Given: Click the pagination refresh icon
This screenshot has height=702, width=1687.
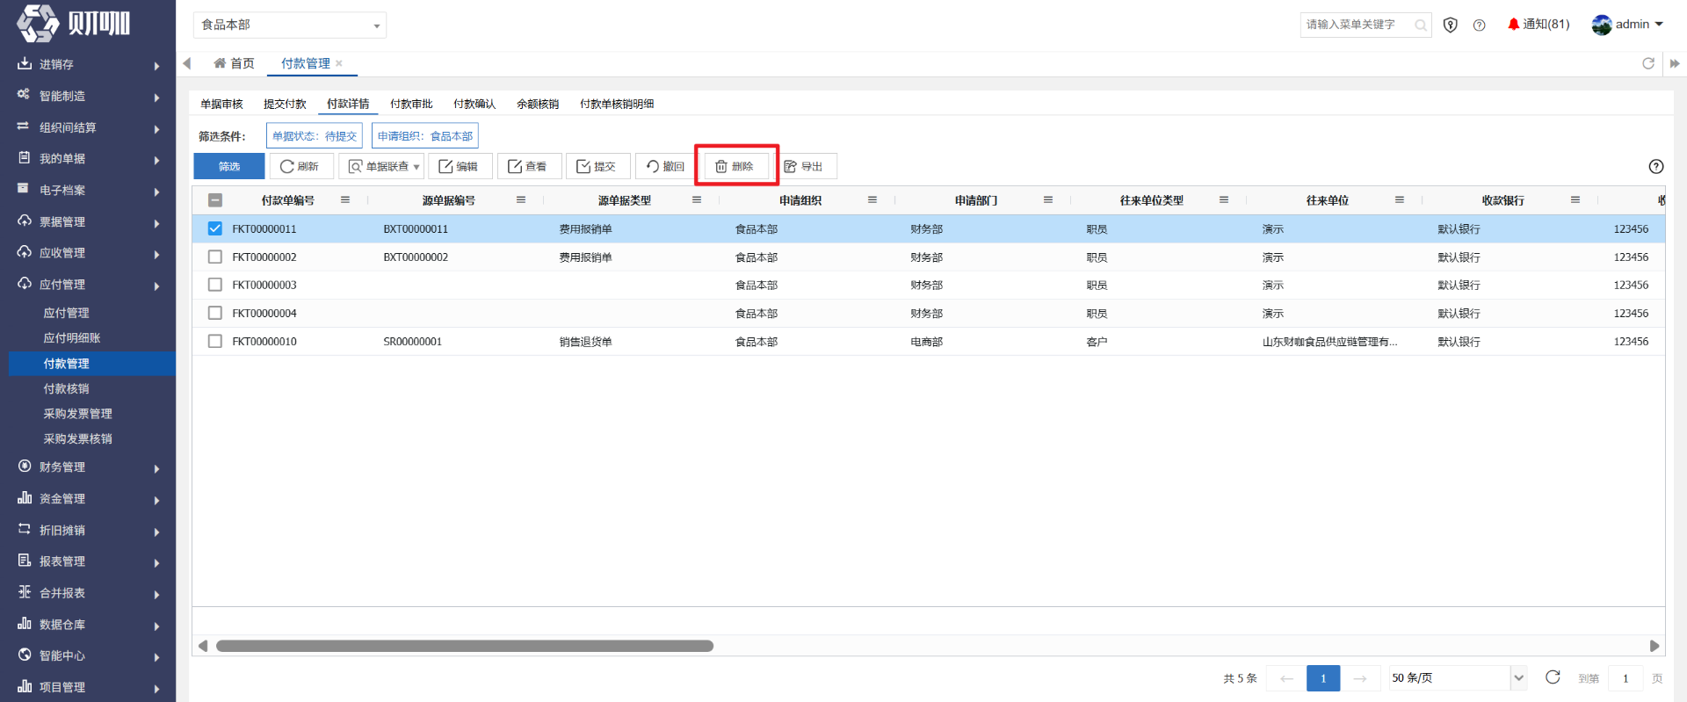Looking at the screenshot, I should pyautogui.click(x=1553, y=677).
